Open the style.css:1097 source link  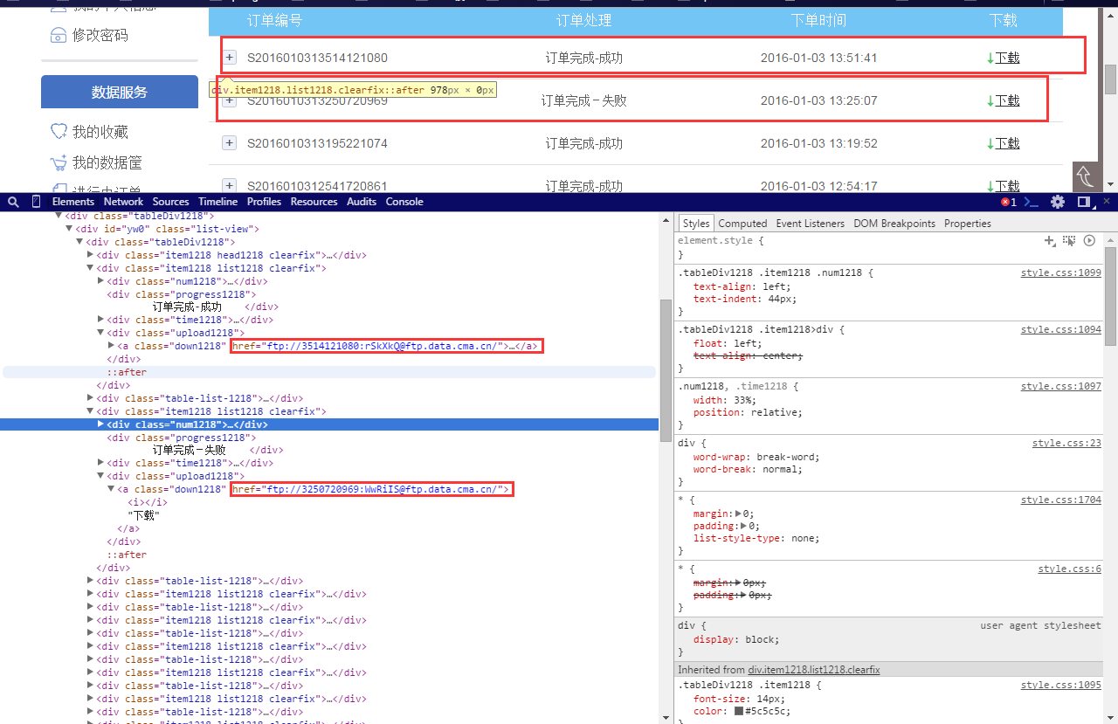click(1061, 386)
